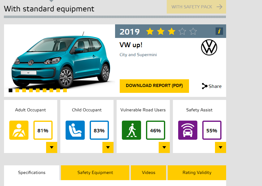Switch to the Rating Validity tab
This screenshot has width=262, height=186.
click(197, 173)
